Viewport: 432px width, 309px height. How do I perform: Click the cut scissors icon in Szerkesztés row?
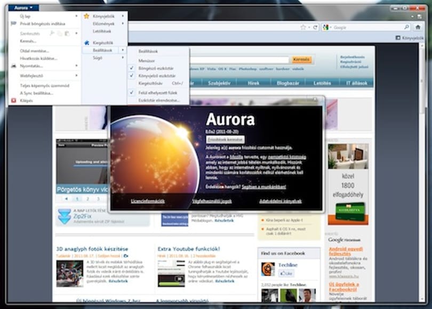(x=52, y=33)
